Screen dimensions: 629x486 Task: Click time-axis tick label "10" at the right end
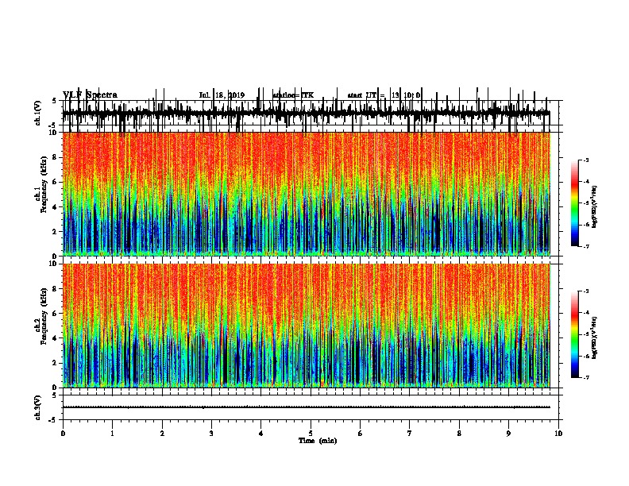point(558,434)
